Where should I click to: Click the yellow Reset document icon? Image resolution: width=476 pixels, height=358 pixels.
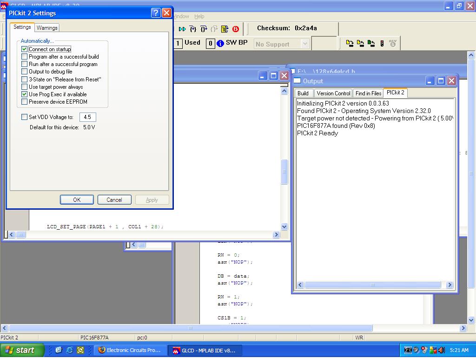click(225, 29)
